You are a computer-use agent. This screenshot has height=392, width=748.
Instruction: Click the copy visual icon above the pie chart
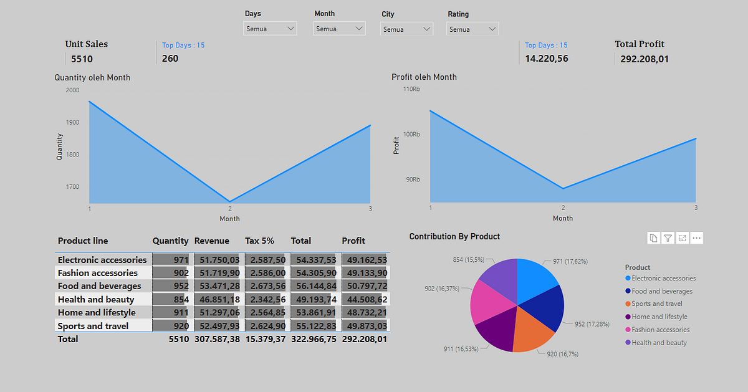pos(653,238)
